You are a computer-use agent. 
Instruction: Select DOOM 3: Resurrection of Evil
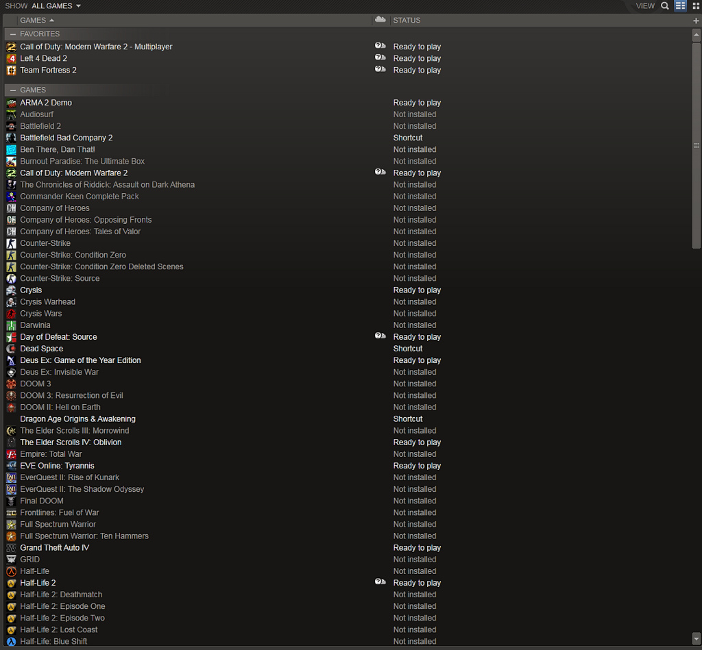[71, 395]
